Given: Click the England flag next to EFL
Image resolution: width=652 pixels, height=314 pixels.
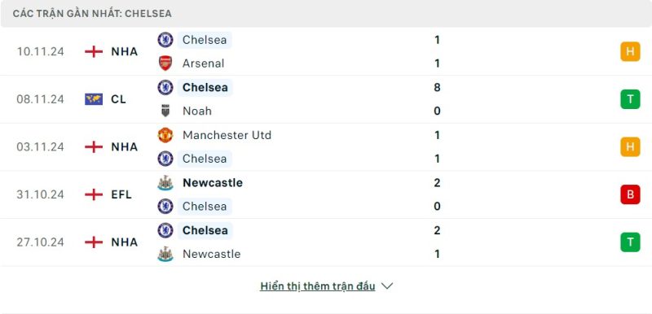Looking at the screenshot, I should coord(94,194).
